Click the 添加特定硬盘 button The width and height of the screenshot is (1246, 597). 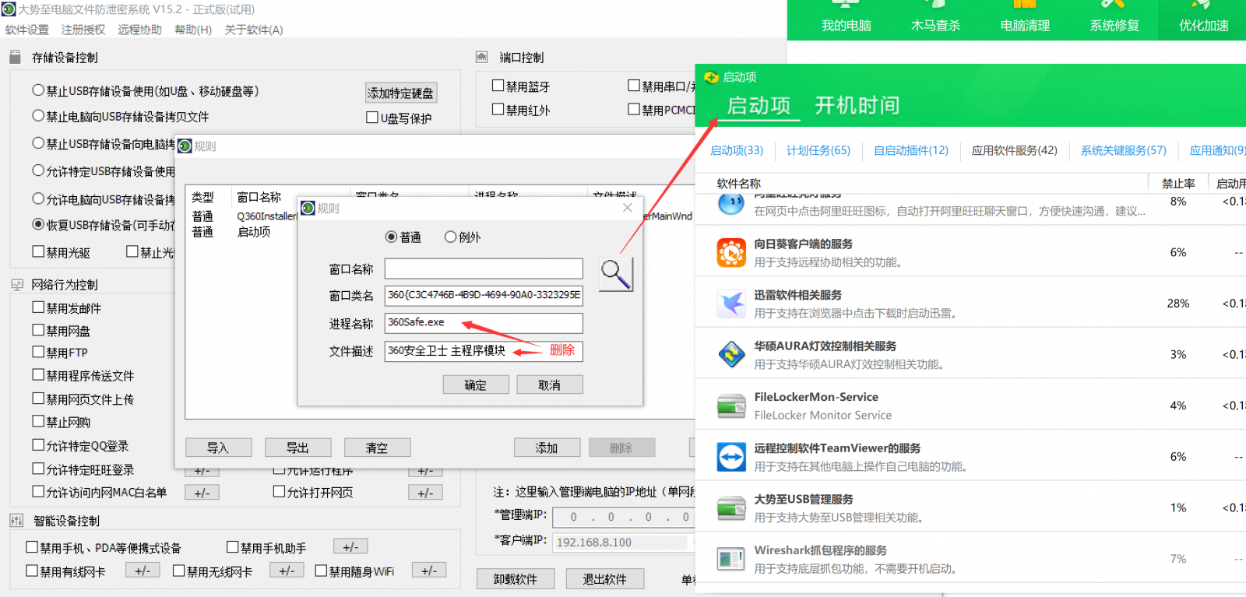(x=401, y=93)
